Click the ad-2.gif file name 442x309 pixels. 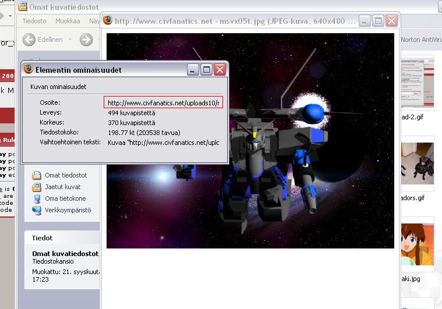point(412,117)
